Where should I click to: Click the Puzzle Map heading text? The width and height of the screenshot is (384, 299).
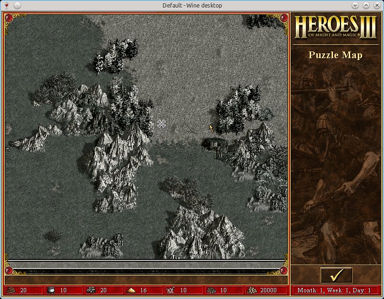(x=335, y=55)
